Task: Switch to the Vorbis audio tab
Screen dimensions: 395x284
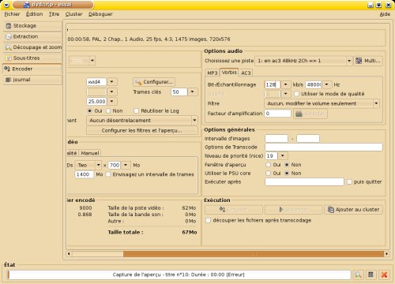Action: point(229,73)
